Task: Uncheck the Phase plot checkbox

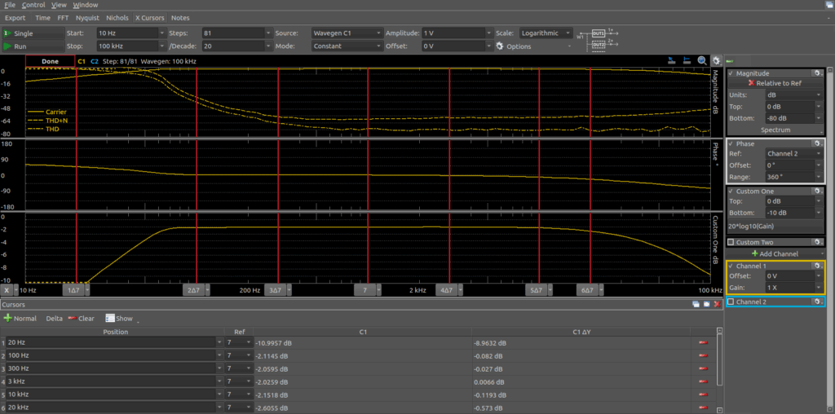Action: click(731, 144)
